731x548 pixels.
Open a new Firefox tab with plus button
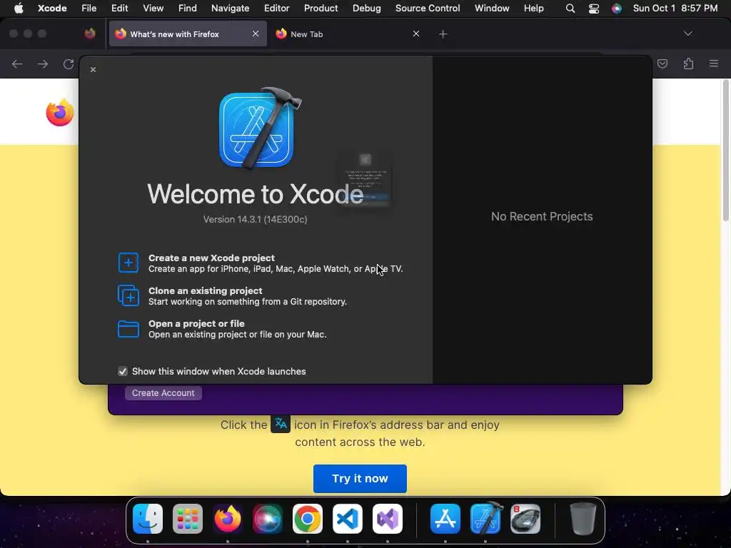[x=443, y=34]
